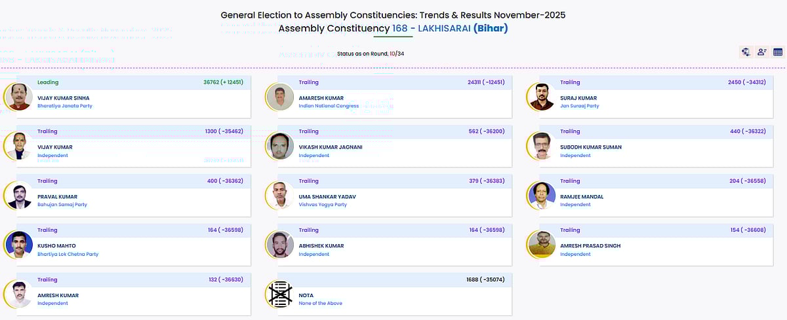Viewport: 787px width, 320px height.
Task: Click Vijay Kumar Sinha's photo
Action: [x=18, y=97]
